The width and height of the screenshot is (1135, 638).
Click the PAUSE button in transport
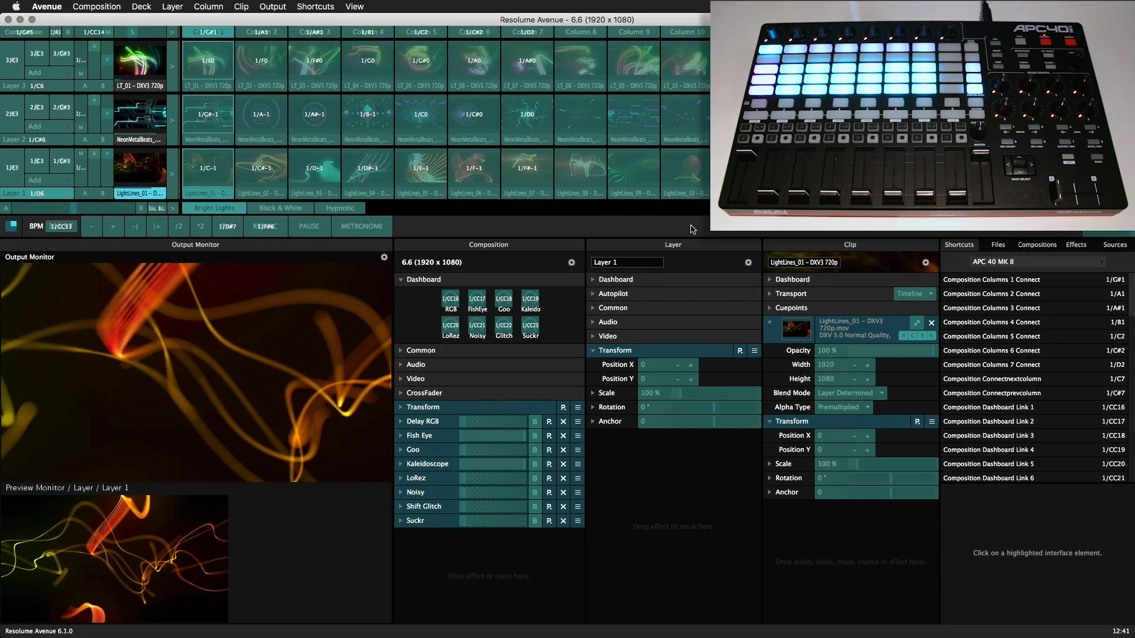click(x=309, y=226)
